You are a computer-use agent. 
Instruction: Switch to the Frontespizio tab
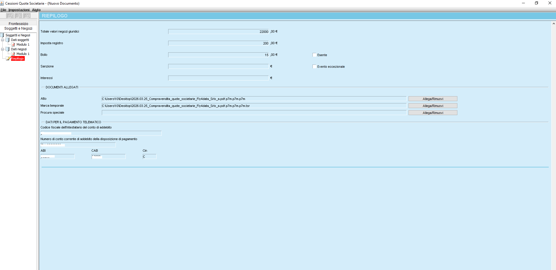(18, 24)
